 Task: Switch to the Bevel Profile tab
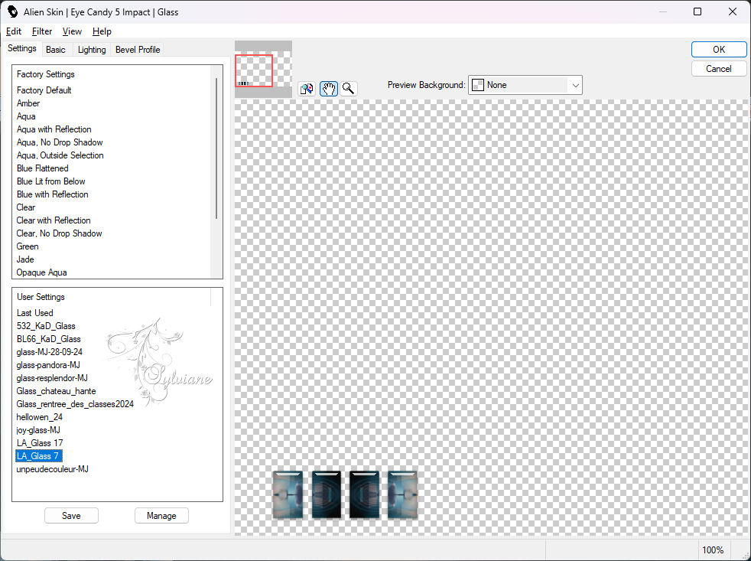coord(138,50)
